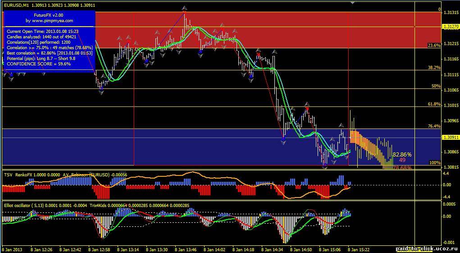Click the chart shift triangle marker at top

pyautogui.click(x=352, y=2)
